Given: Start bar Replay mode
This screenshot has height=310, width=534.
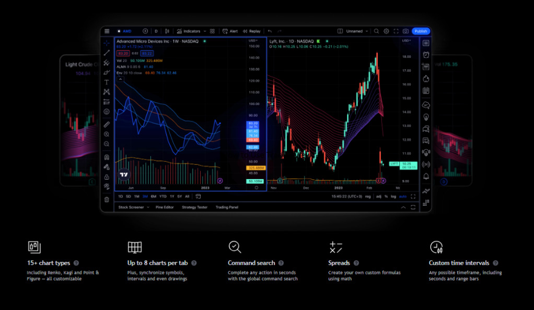Looking at the screenshot, I should pos(252,31).
